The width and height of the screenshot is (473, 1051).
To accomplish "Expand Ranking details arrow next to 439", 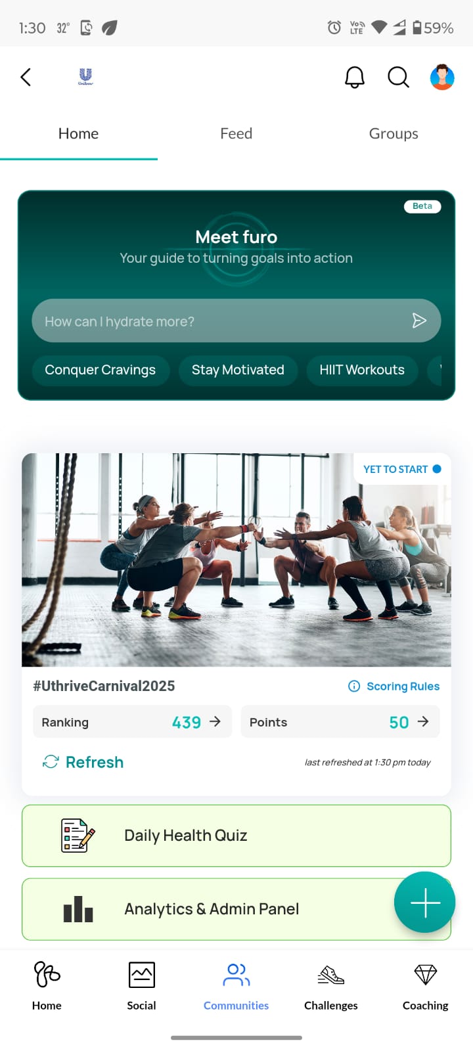I will point(215,721).
